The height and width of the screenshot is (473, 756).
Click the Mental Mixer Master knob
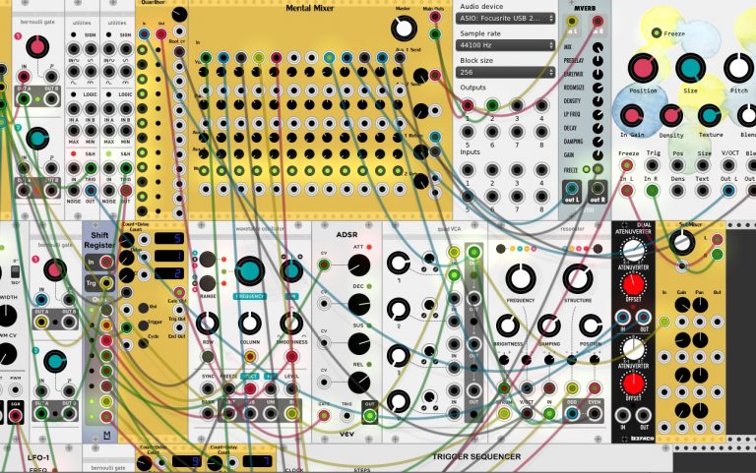404,29
